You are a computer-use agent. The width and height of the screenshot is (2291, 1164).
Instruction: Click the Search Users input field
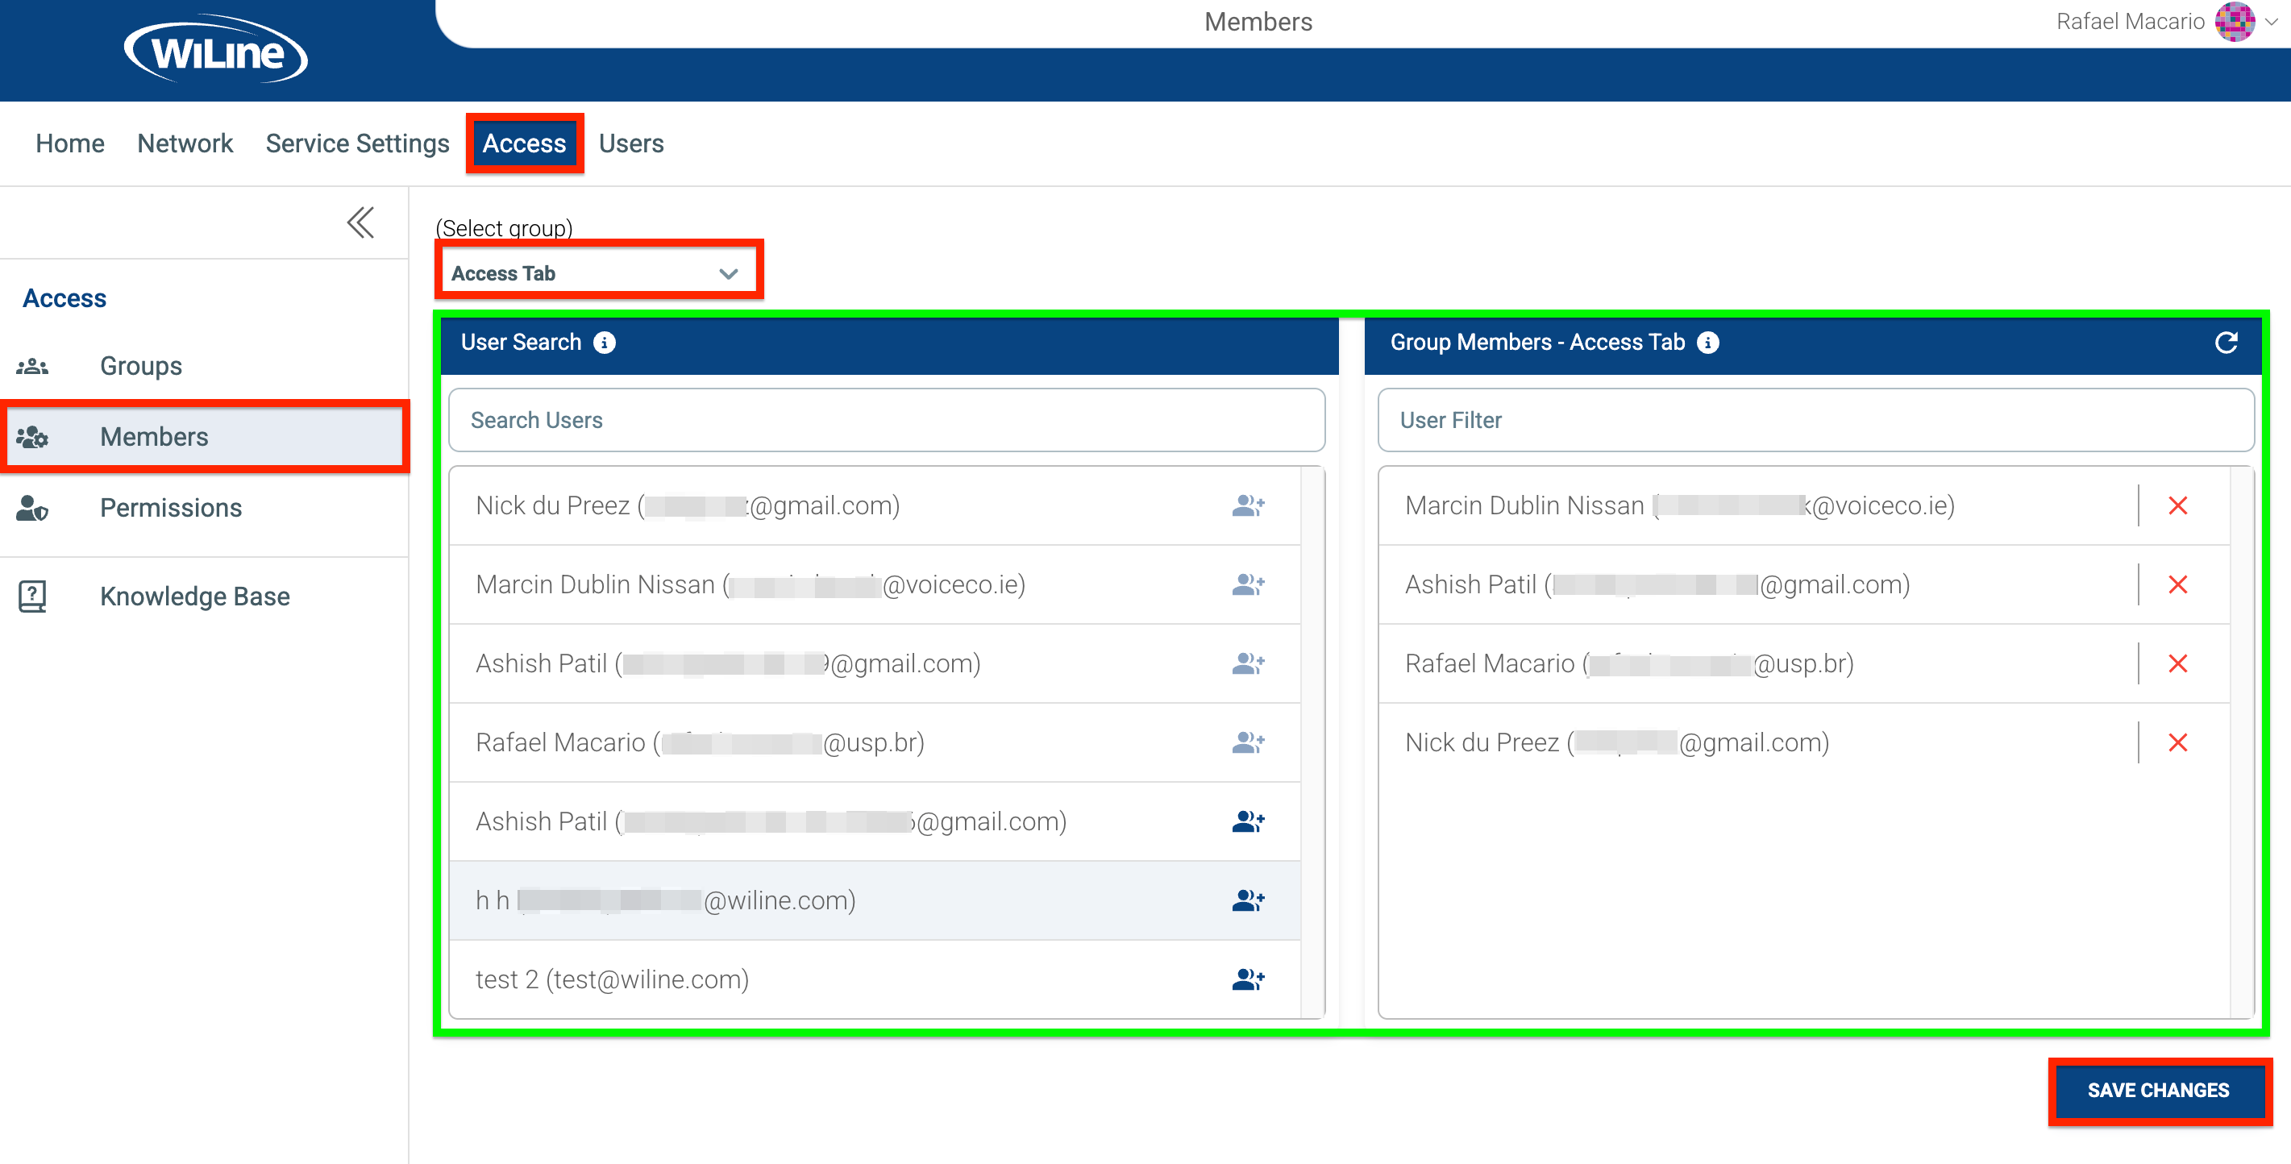(886, 420)
